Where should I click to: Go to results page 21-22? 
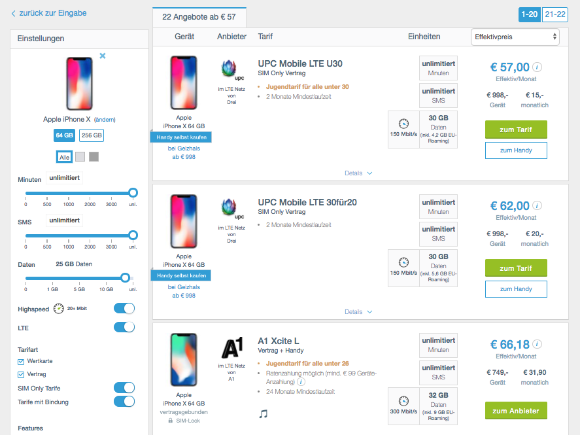point(554,14)
